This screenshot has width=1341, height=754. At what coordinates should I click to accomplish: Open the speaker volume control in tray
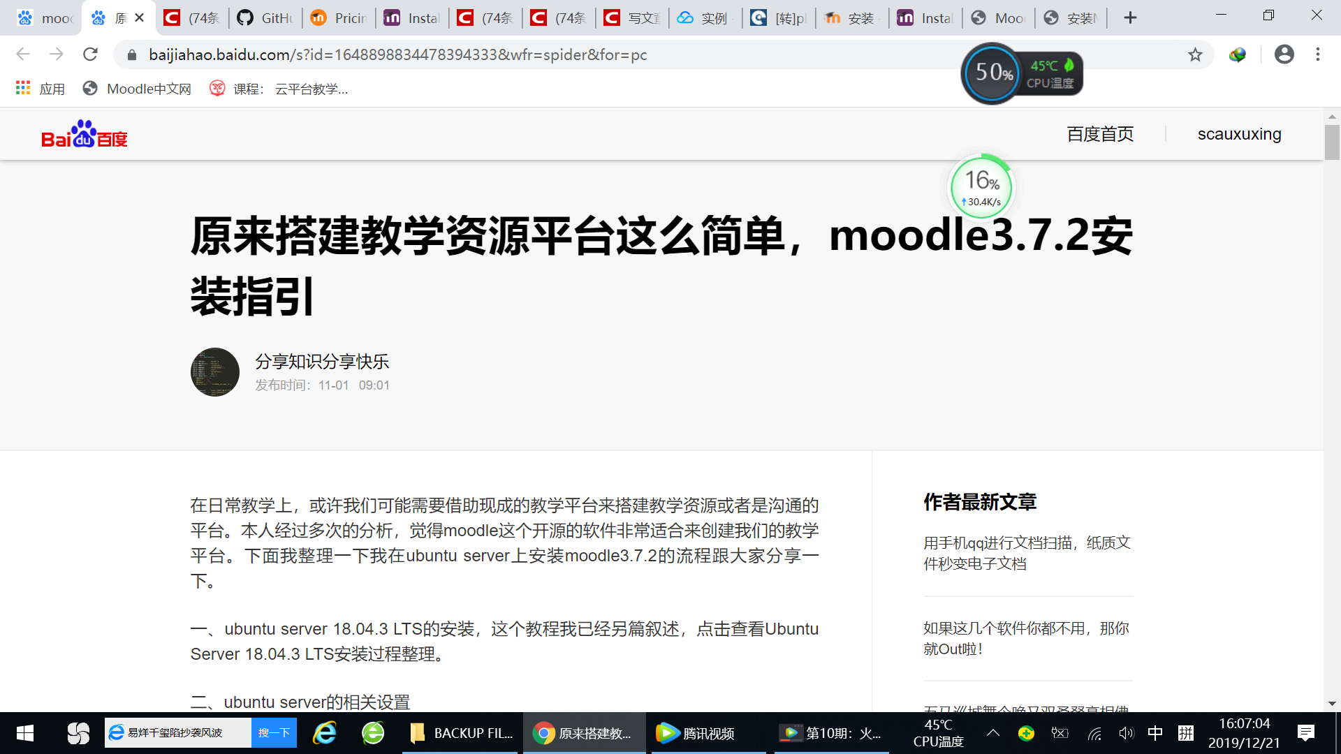pos(1127,734)
